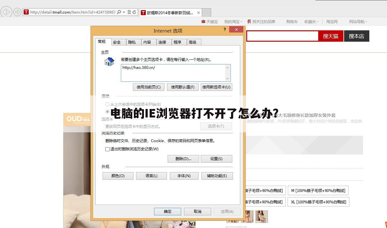This screenshot has width=387, height=228.
Task: Open the 天猫宝 link in Tmall header
Action: point(210,21)
